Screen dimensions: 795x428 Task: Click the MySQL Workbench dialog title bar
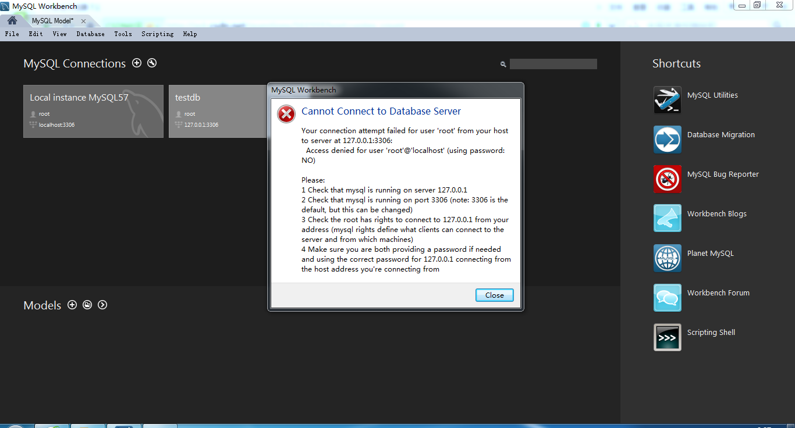(x=396, y=90)
